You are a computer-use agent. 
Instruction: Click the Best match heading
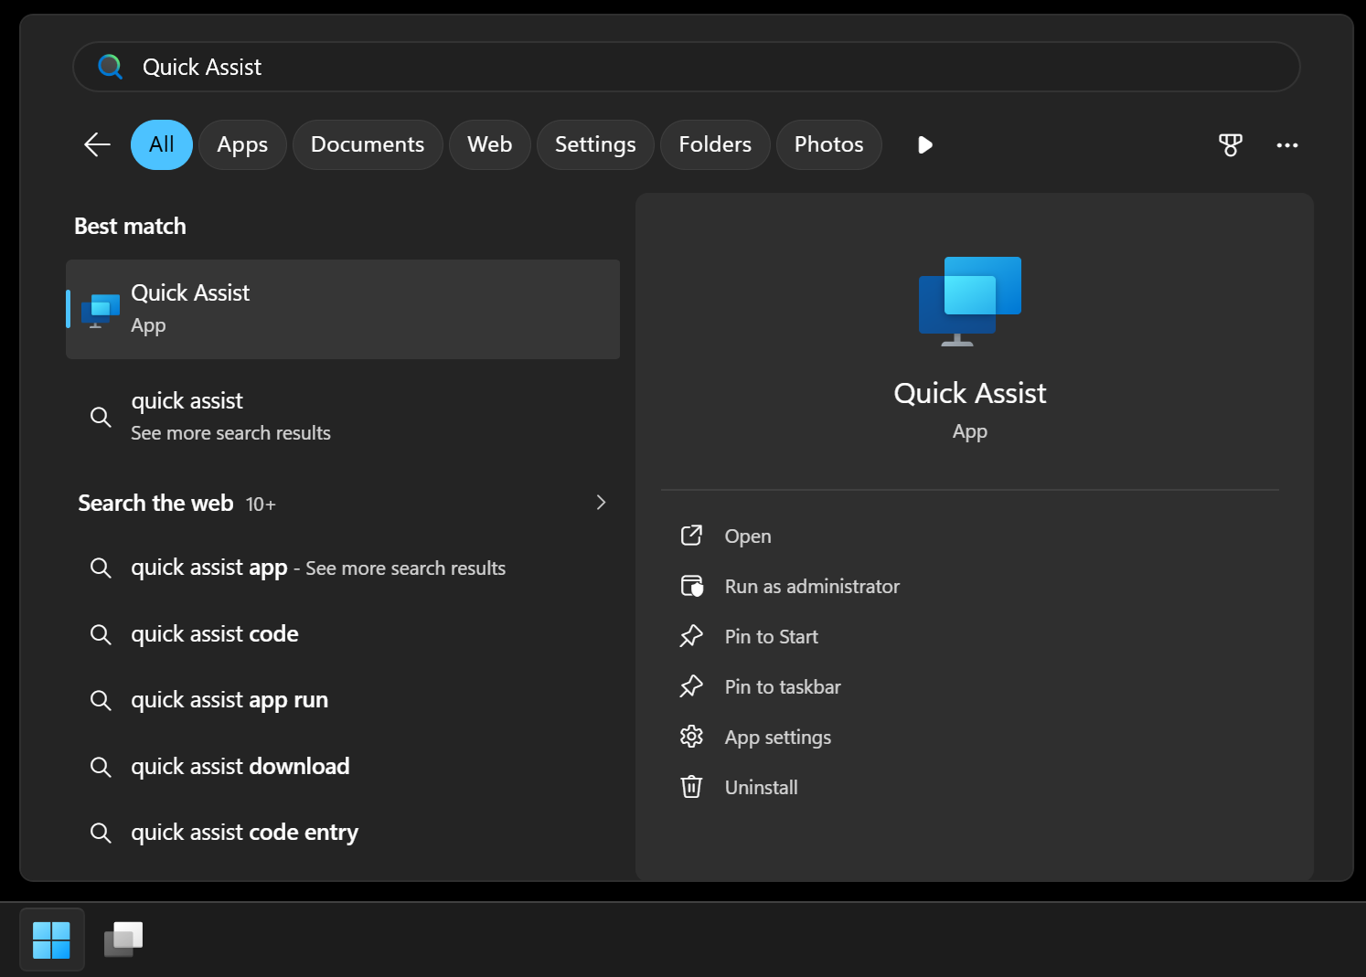pos(130,226)
